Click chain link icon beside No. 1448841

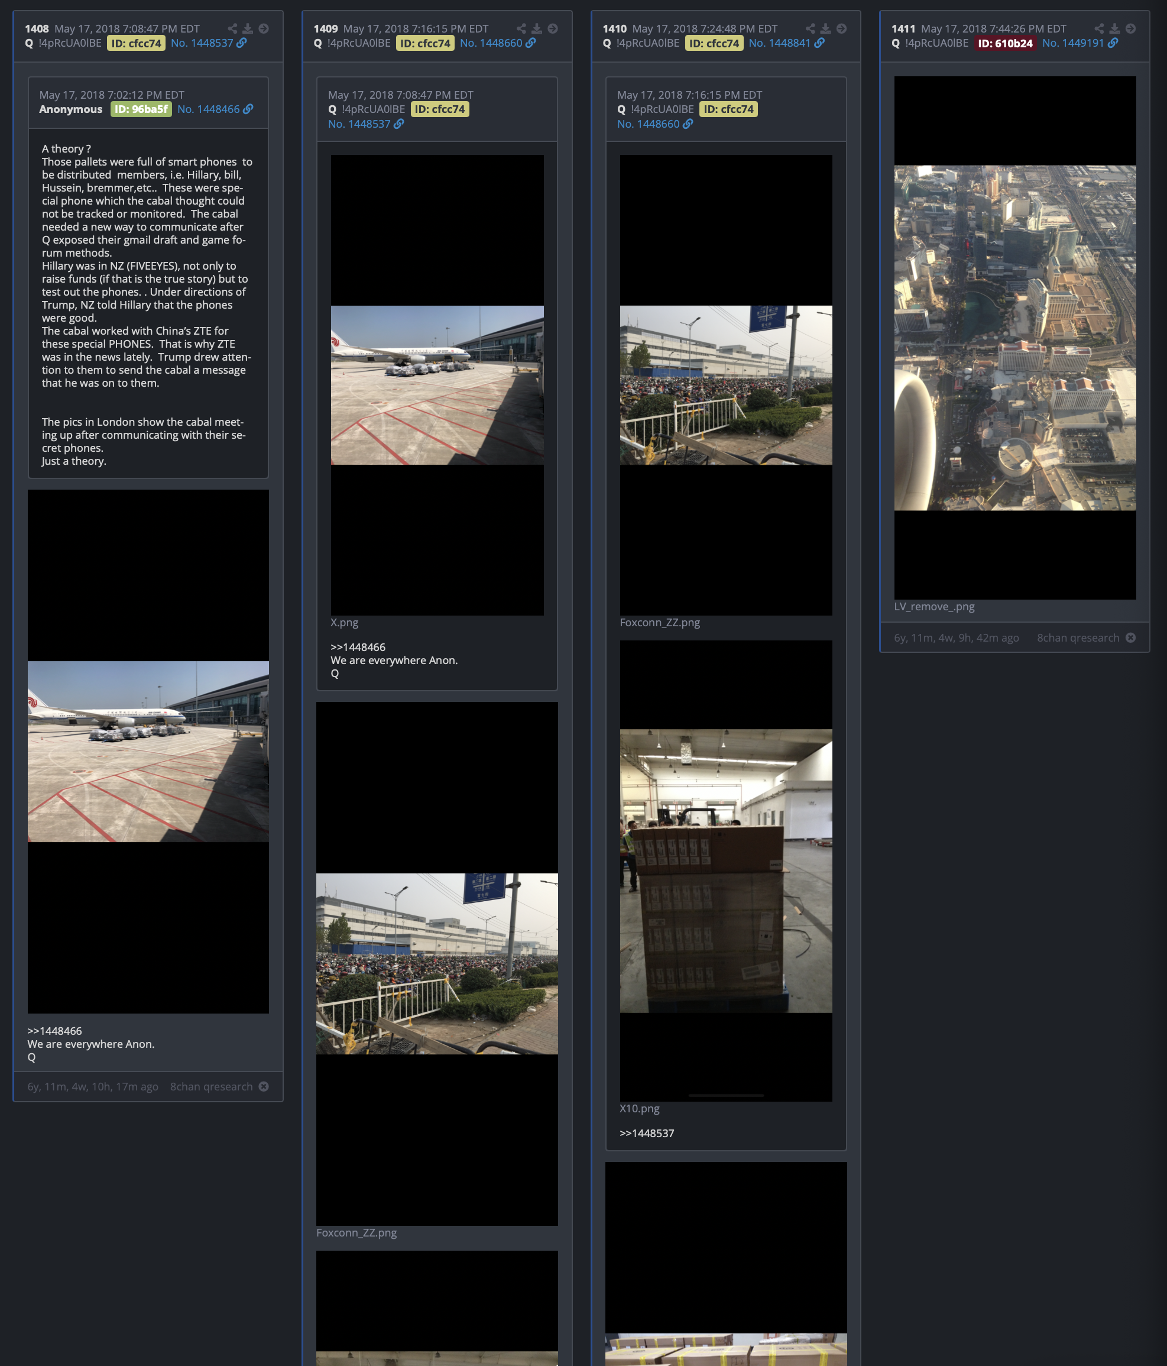click(x=819, y=43)
